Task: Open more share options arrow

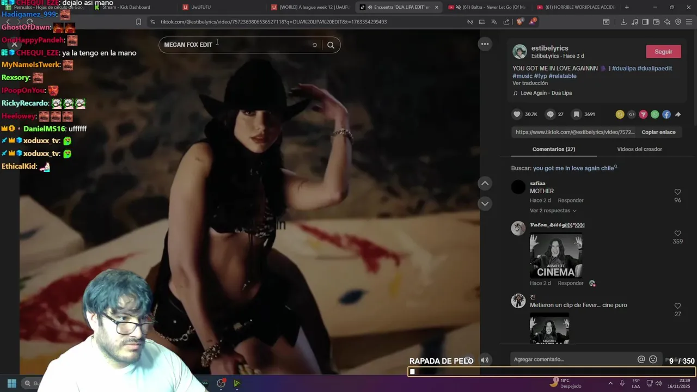Action: click(678, 114)
